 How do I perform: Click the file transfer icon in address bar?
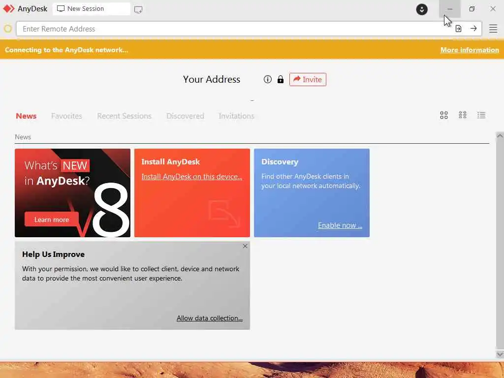[x=458, y=29]
